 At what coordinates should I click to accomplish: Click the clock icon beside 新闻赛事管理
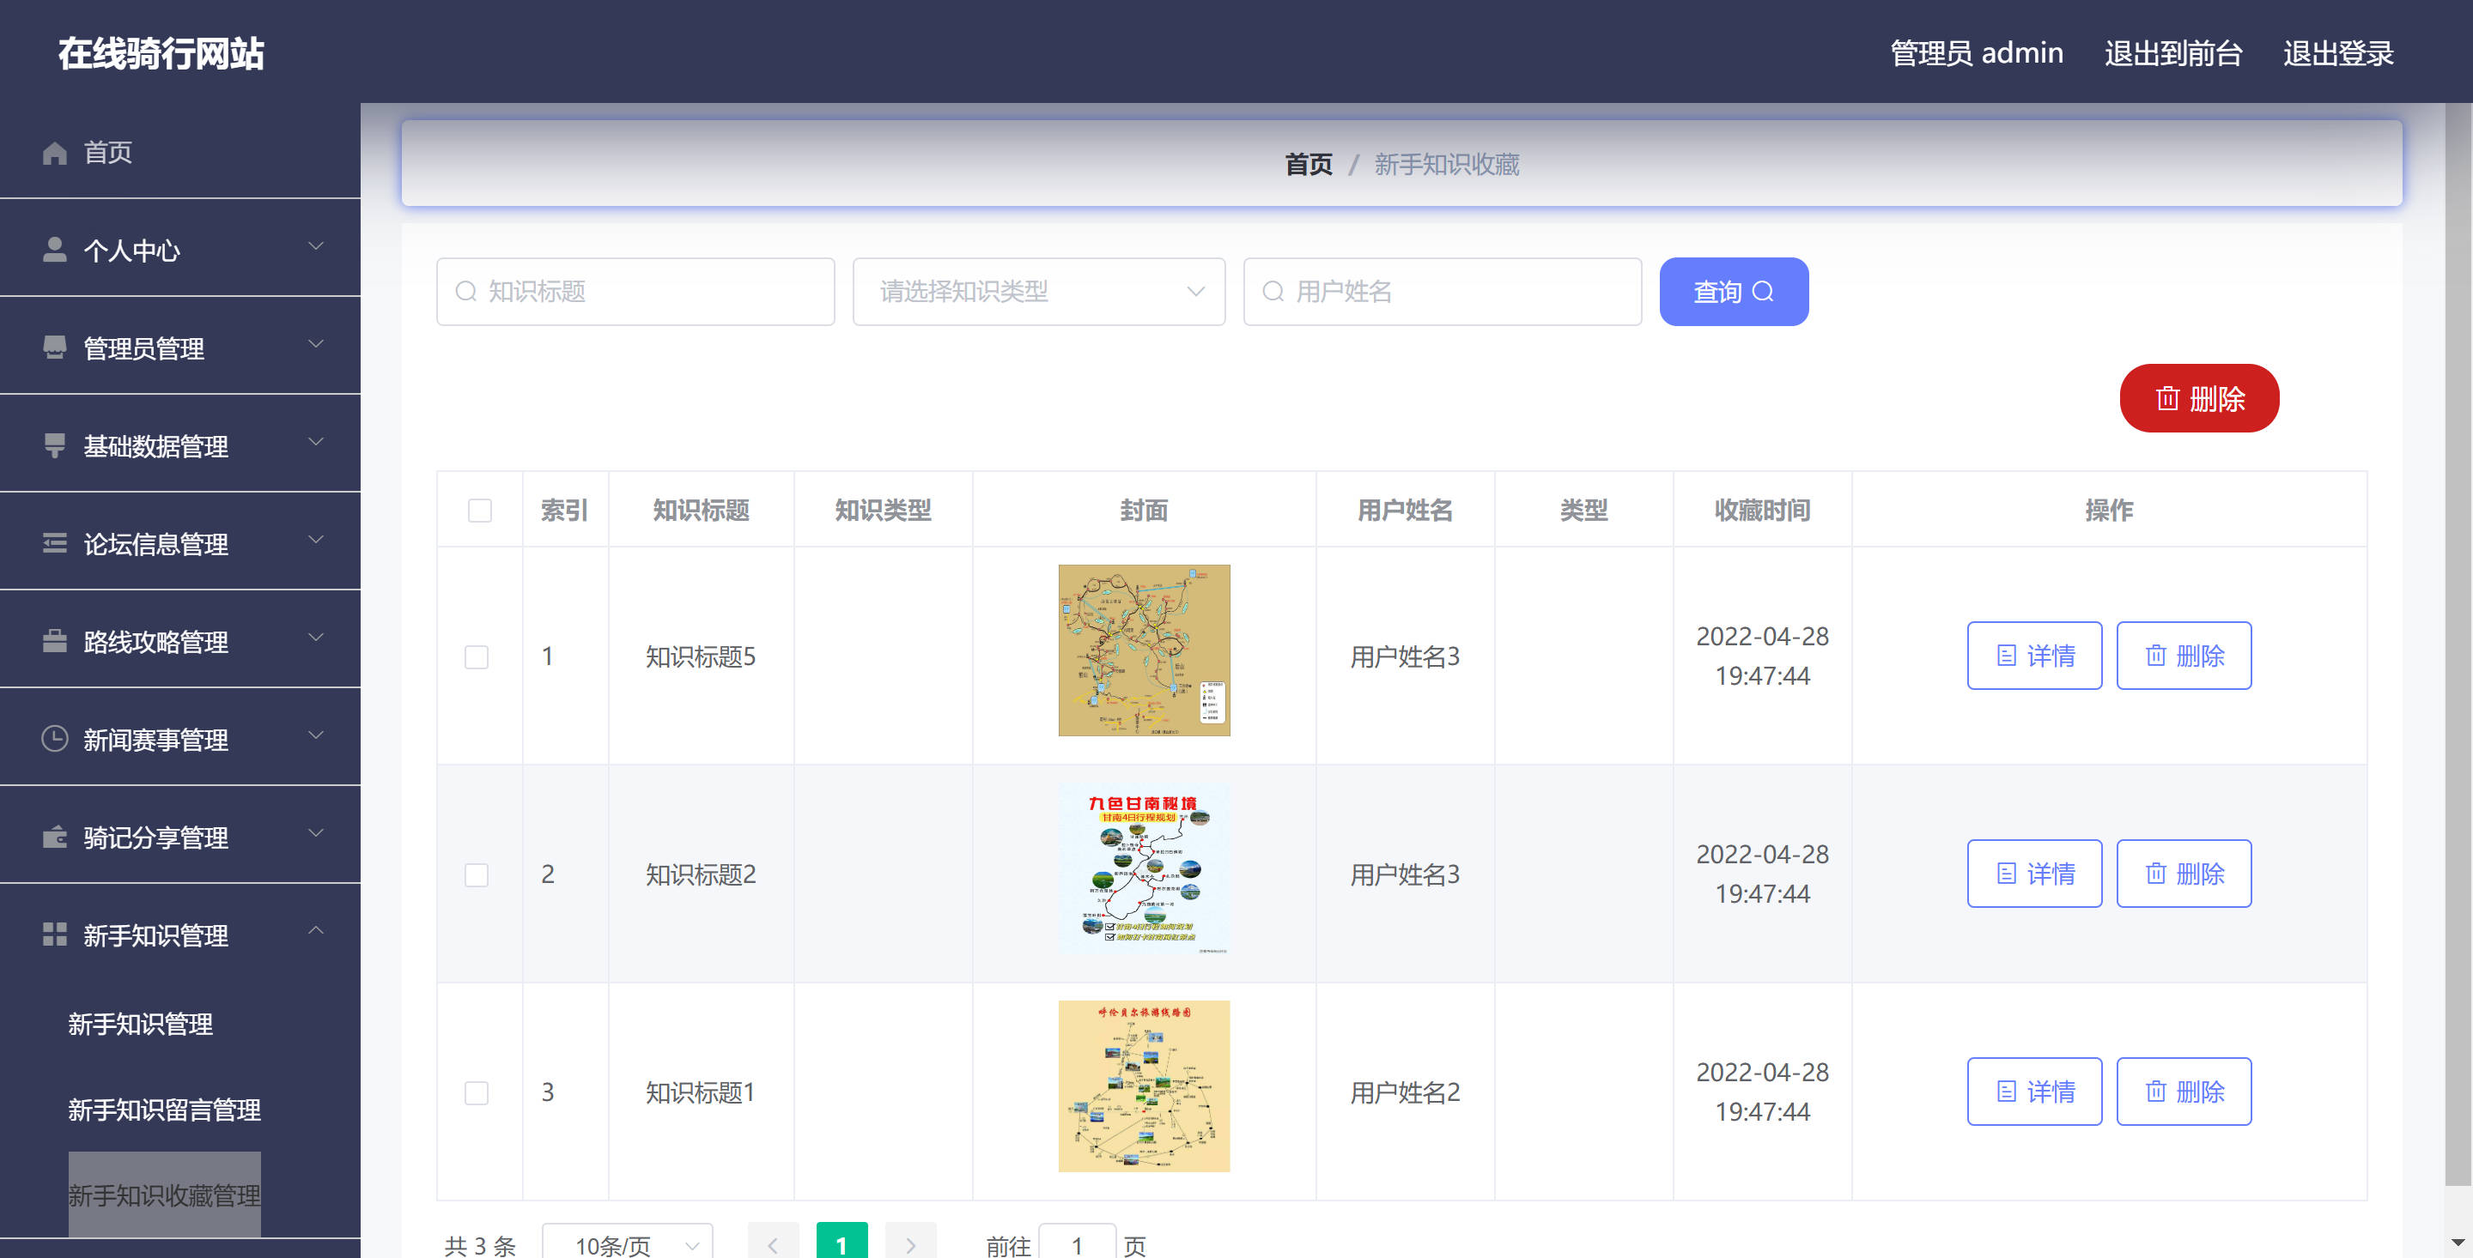[55, 739]
